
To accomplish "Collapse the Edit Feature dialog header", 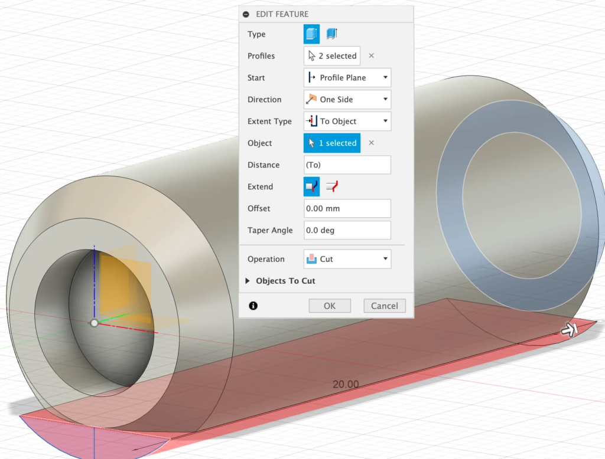I will pos(246,14).
